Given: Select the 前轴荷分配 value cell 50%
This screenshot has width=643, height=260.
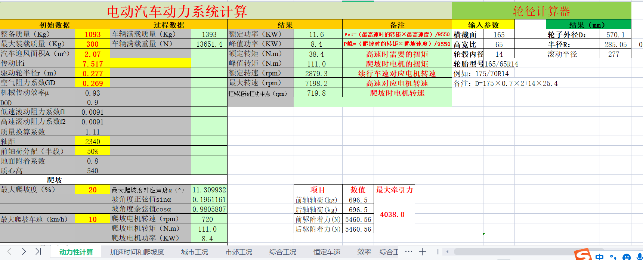Looking at the screenshot, I should pos(93,151).
